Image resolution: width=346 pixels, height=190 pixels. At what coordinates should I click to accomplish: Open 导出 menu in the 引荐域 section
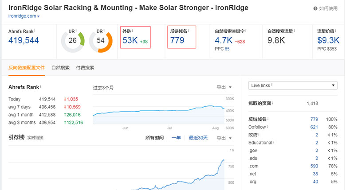224,138
